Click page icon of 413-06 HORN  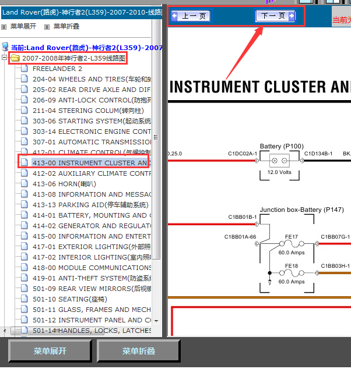pyautogui.click(x=24, y=183)
